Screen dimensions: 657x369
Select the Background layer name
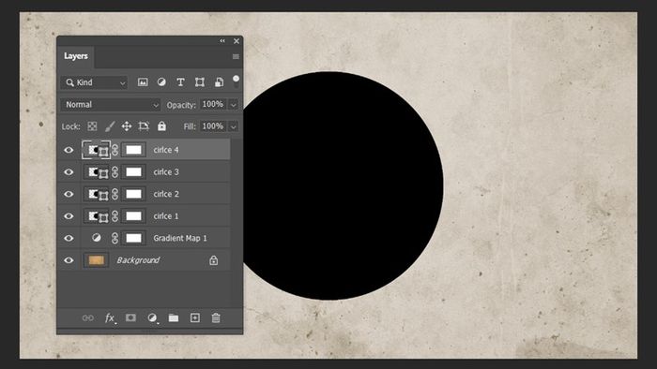pos(138,260)
